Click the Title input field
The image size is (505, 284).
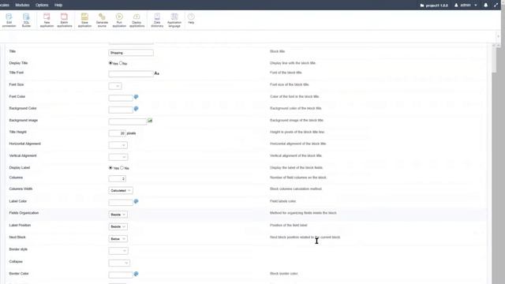point(131,53)
